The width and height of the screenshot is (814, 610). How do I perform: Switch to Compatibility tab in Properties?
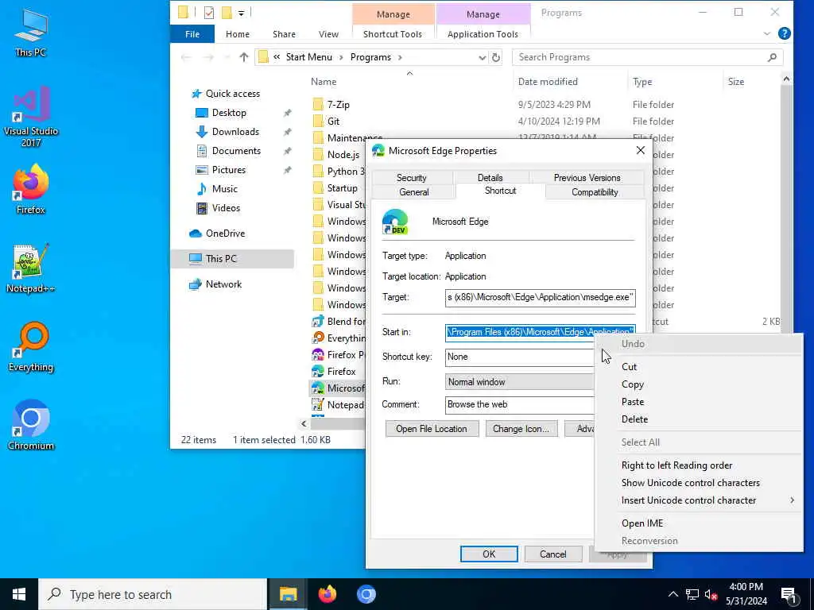[595, 192]
